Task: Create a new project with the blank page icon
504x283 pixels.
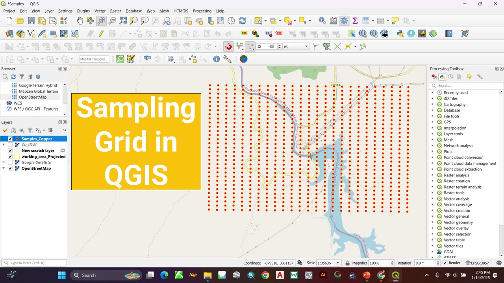Action: point(9,21)
